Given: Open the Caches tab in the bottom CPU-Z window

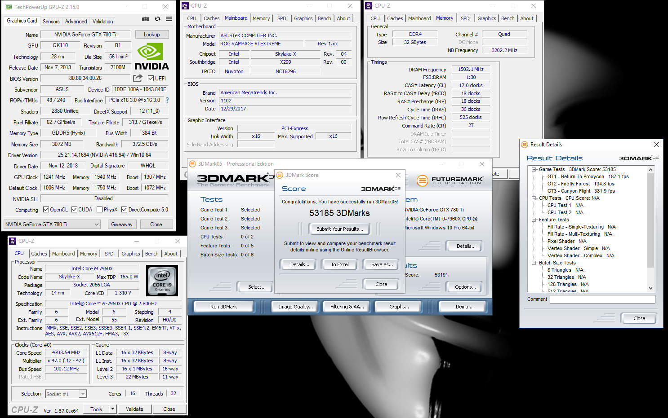Looking at the screenshot, I should tap(39, 254).
